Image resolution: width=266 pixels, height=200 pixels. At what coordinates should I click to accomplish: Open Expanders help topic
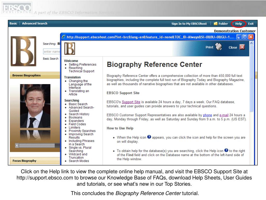coord(76,121)
